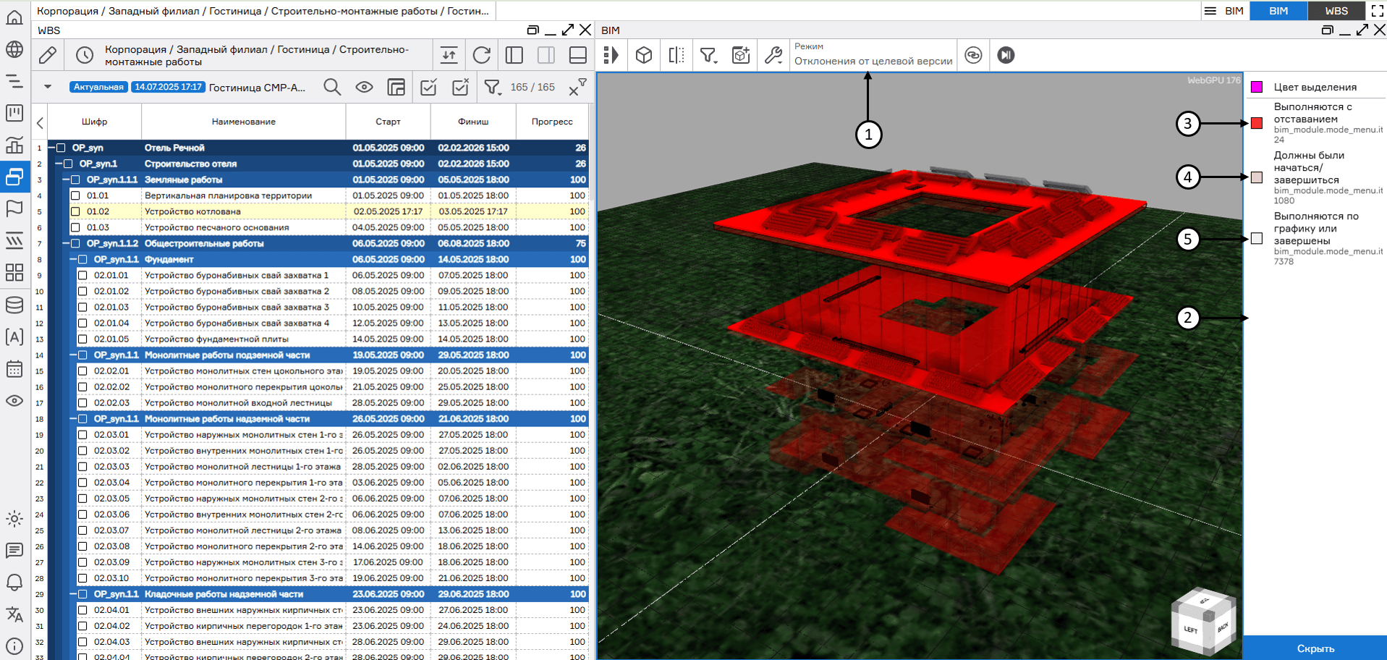Click the pencil edit icon in WBS toolbar
Viewport: 1387px width, 660px height.
48,55
